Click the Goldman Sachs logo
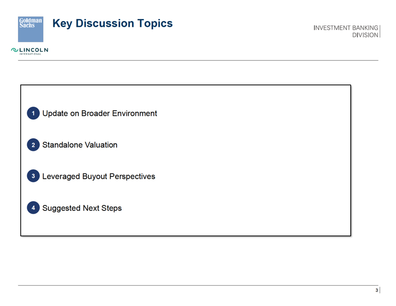The height and width of the screenshot is (306, 396). (31, 29)
